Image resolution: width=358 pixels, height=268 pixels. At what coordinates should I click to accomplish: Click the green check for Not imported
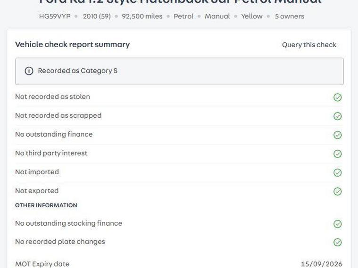(x=337, y=173)
